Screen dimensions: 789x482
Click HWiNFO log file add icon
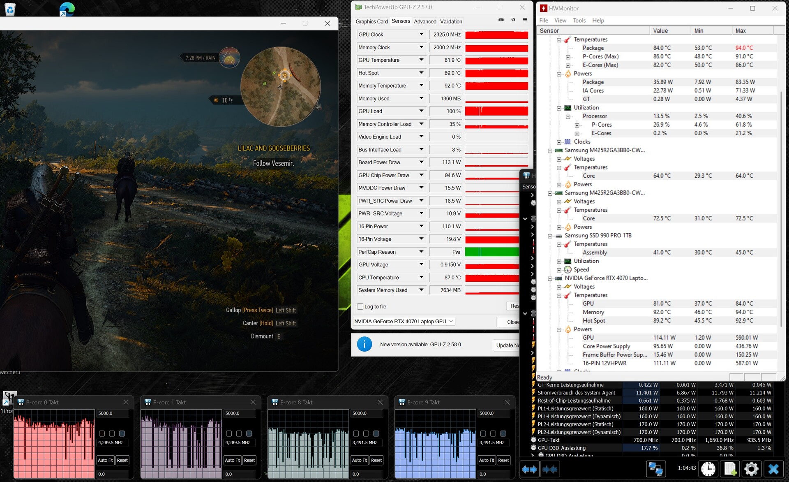pos(730,469)
